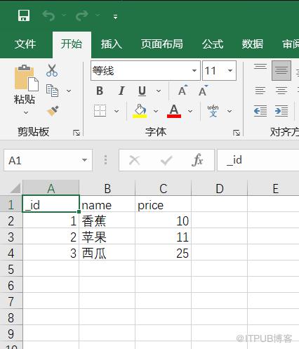Toggle Bold formatting
This screenshot has width=299, height=349.
point(100,91)
